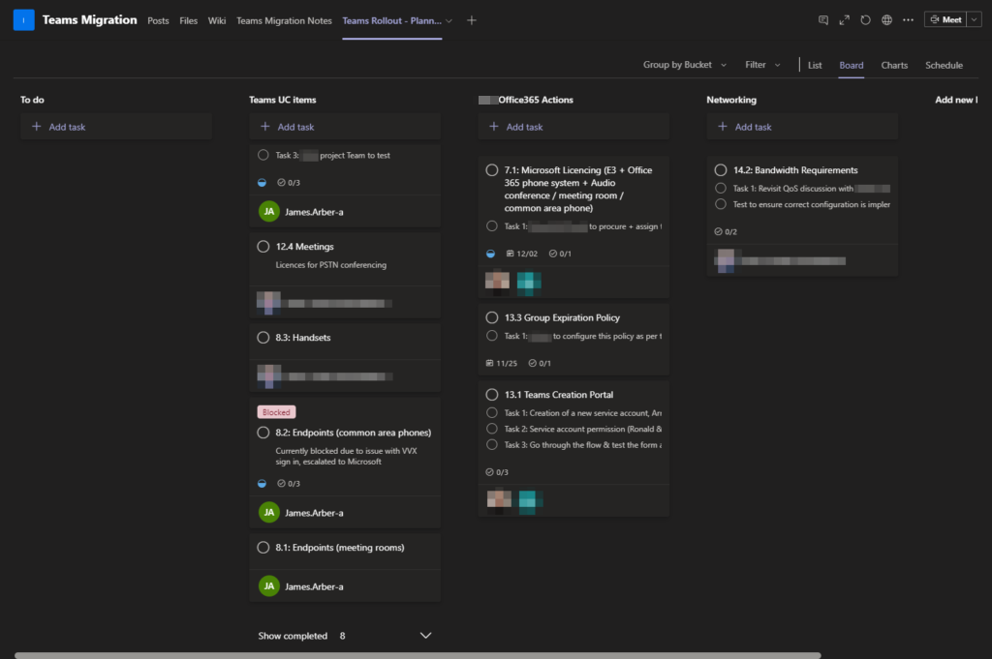Screen dimensions: 992x659
Task: Check 'Test to ensure correct configuration' item
Action: pos(720,204)
